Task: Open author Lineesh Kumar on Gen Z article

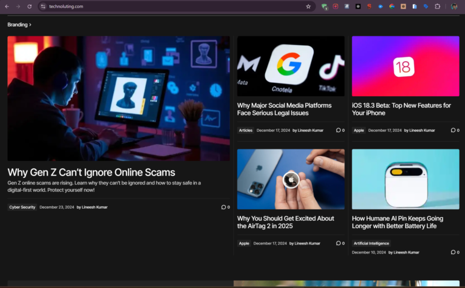Action: tap(94, 207)
